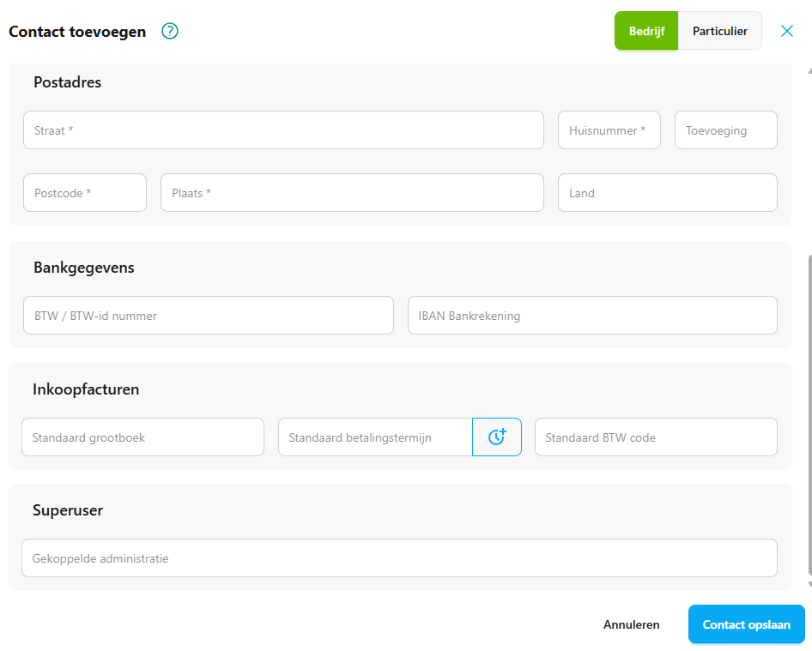This screenshot has height=651, width=812.
Task: Select the Bedrijf contact type
Action: [x=646, y=31]
